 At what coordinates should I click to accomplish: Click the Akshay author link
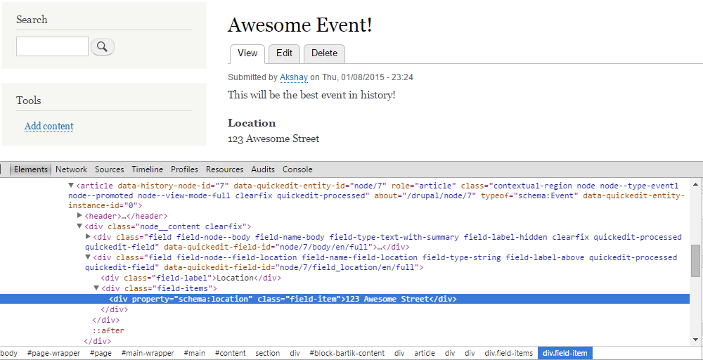[294, 77]
